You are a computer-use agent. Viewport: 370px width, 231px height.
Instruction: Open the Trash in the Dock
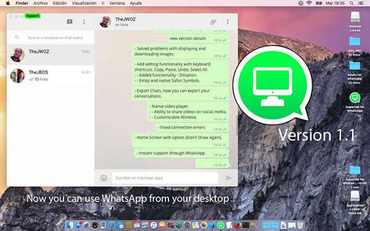pos(300,225)
